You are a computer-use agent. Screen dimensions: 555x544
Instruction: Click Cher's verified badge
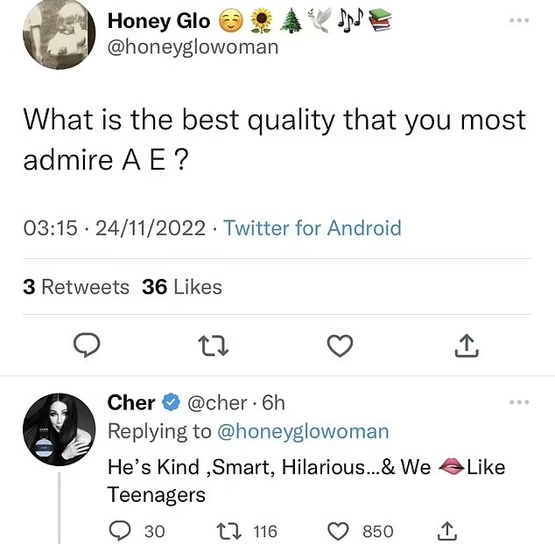tap(172, 403)
